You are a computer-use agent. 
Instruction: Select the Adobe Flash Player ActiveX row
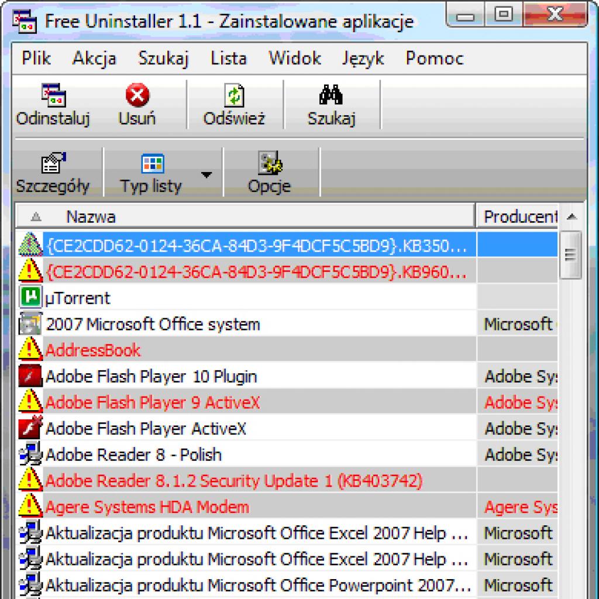coord(288,428)
